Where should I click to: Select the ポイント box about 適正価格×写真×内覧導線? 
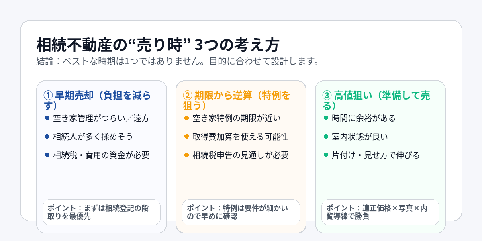380,212
